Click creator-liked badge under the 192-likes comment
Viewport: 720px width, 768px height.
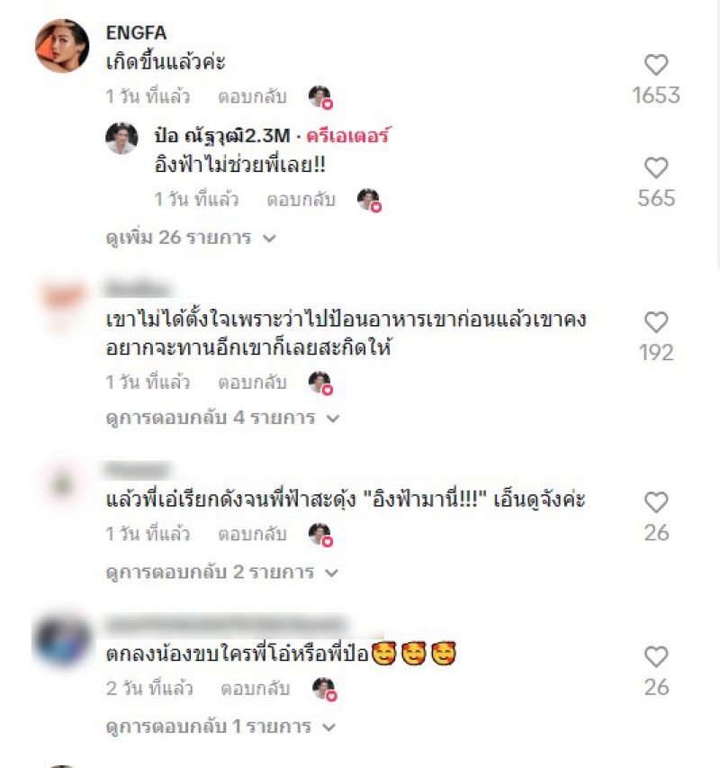[320, 383]
